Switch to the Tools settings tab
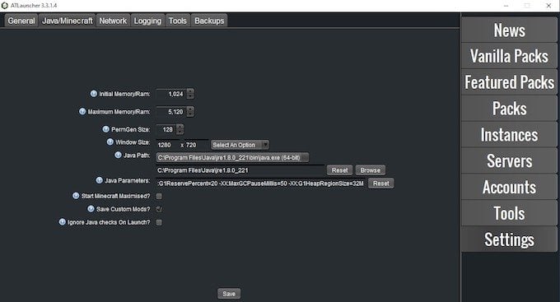 pyautogui.click(x=178, y=21)
